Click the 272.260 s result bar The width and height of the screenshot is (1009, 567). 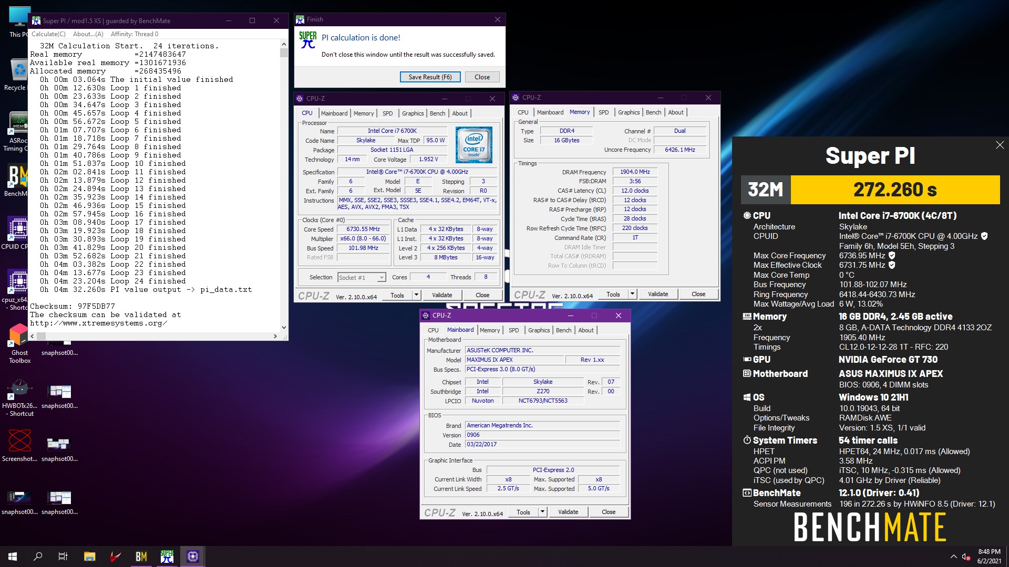click(x=895, y=190)
